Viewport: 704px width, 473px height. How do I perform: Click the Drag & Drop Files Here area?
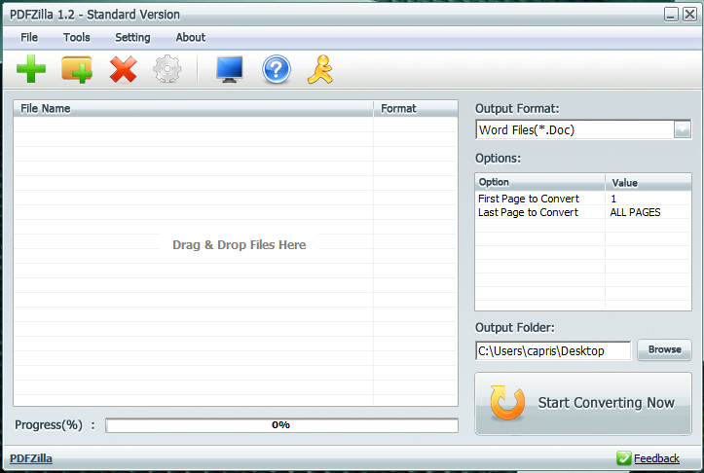pyautogui.click(x=239, y=245)
